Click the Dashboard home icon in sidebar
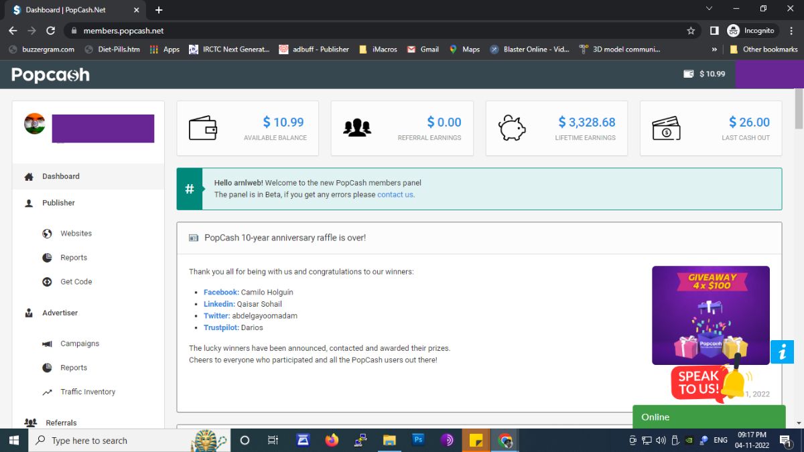The width and height of the screenshot is (804, 452). tap(28, 176)
